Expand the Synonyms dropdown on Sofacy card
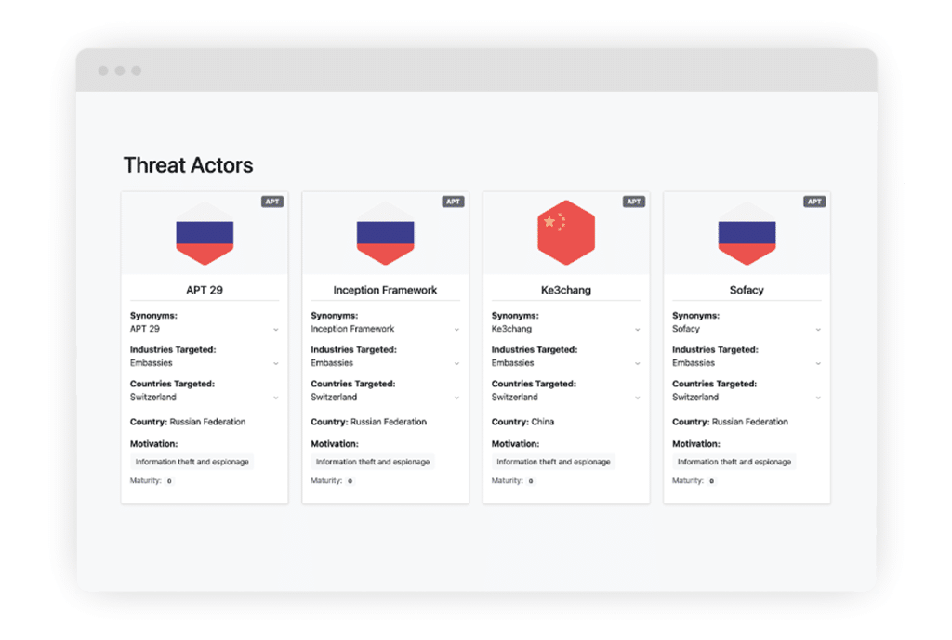952x640 pixels. [x=818, y=330]
